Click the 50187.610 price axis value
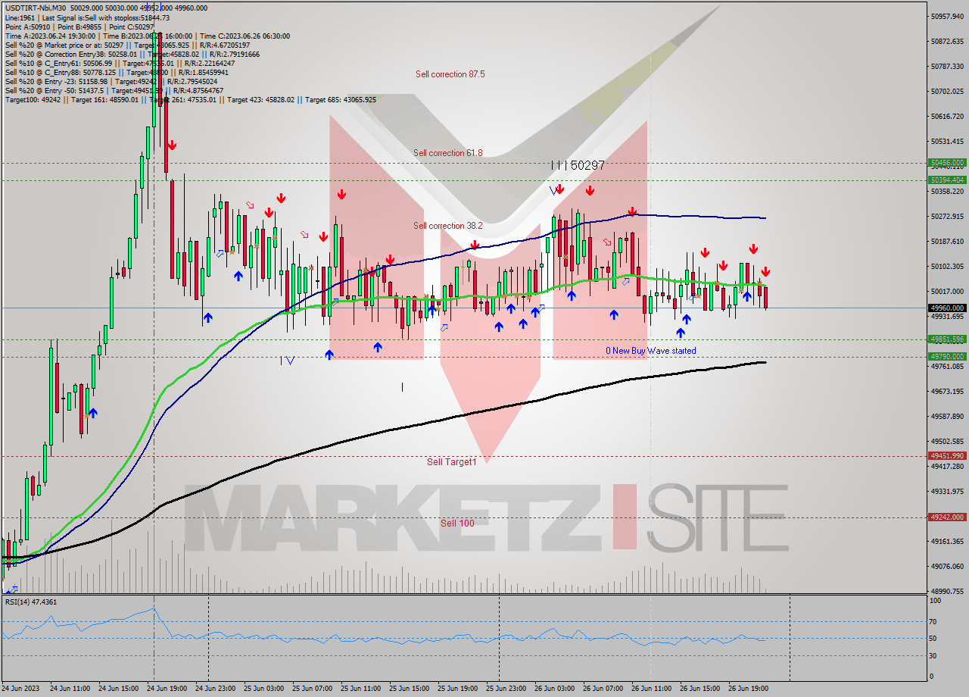Image resolution: width=969 pixels, height=697 pixels. click(x=947, y=241)
